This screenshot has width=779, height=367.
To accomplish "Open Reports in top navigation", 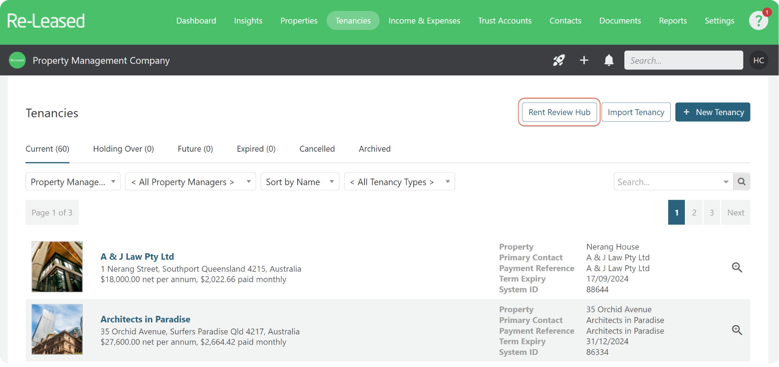I will [x=673, y=21].
